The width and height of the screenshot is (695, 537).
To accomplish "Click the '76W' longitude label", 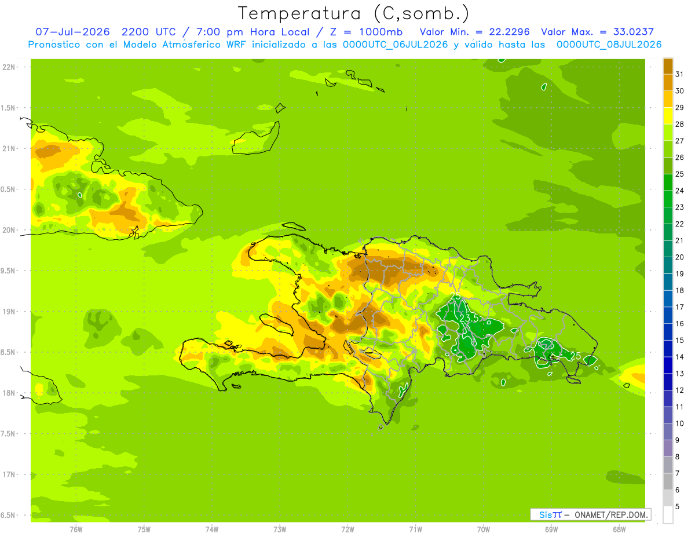I will pos(76,529).
